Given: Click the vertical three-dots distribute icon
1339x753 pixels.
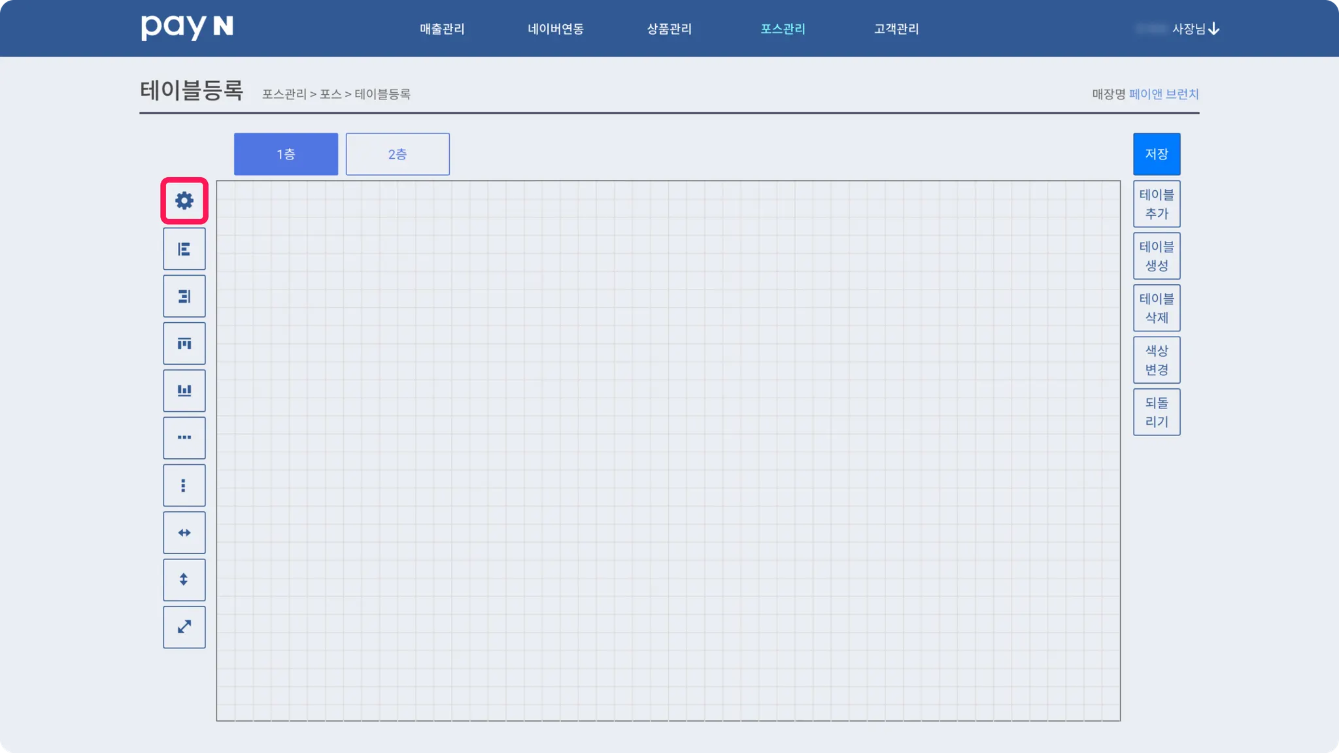Looking at the screenshot, I should (x=184, y=486).
